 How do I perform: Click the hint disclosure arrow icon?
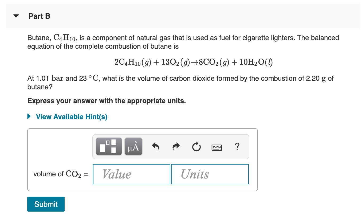[x=29, y=116]
